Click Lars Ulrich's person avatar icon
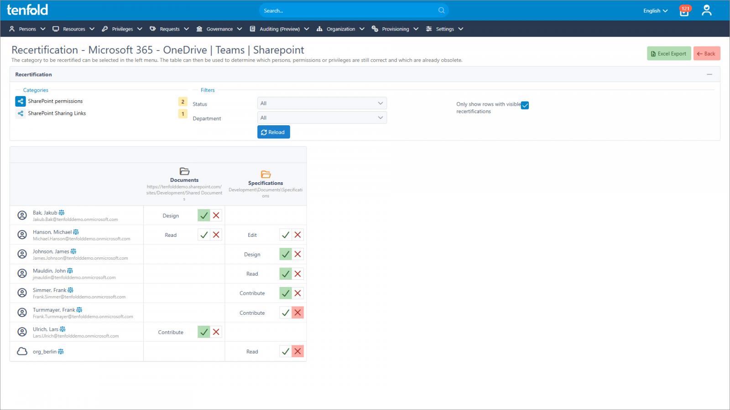 tap(22, 332)
